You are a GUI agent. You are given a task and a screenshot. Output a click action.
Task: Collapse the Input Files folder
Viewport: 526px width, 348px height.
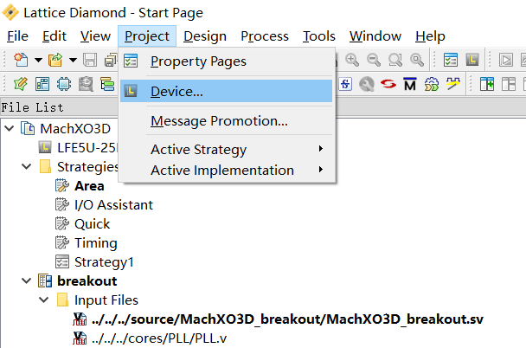(x=43, y=300)
